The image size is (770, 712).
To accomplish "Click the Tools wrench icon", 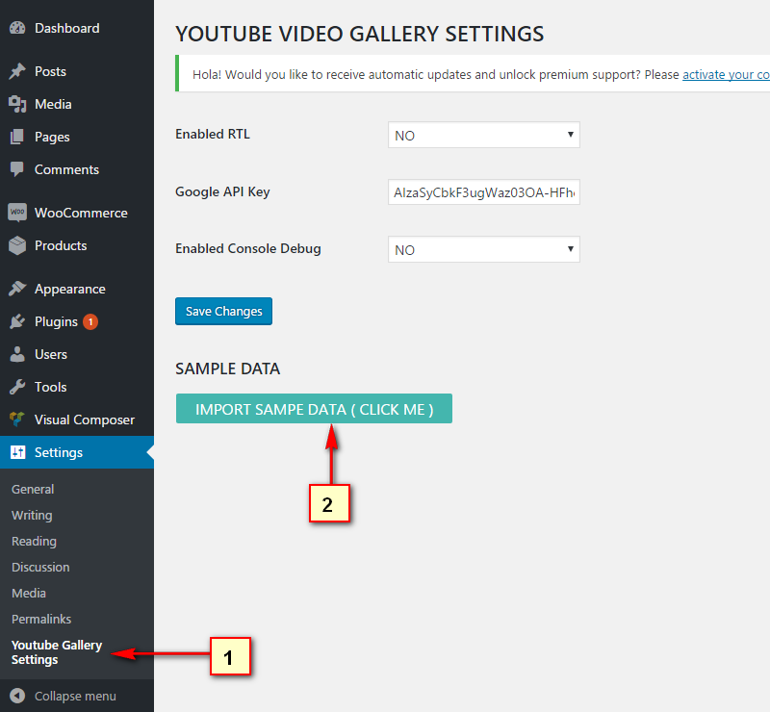I will (17, 387).
